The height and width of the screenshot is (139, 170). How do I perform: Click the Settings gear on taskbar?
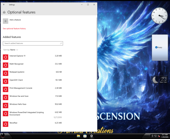coord(91,136)
